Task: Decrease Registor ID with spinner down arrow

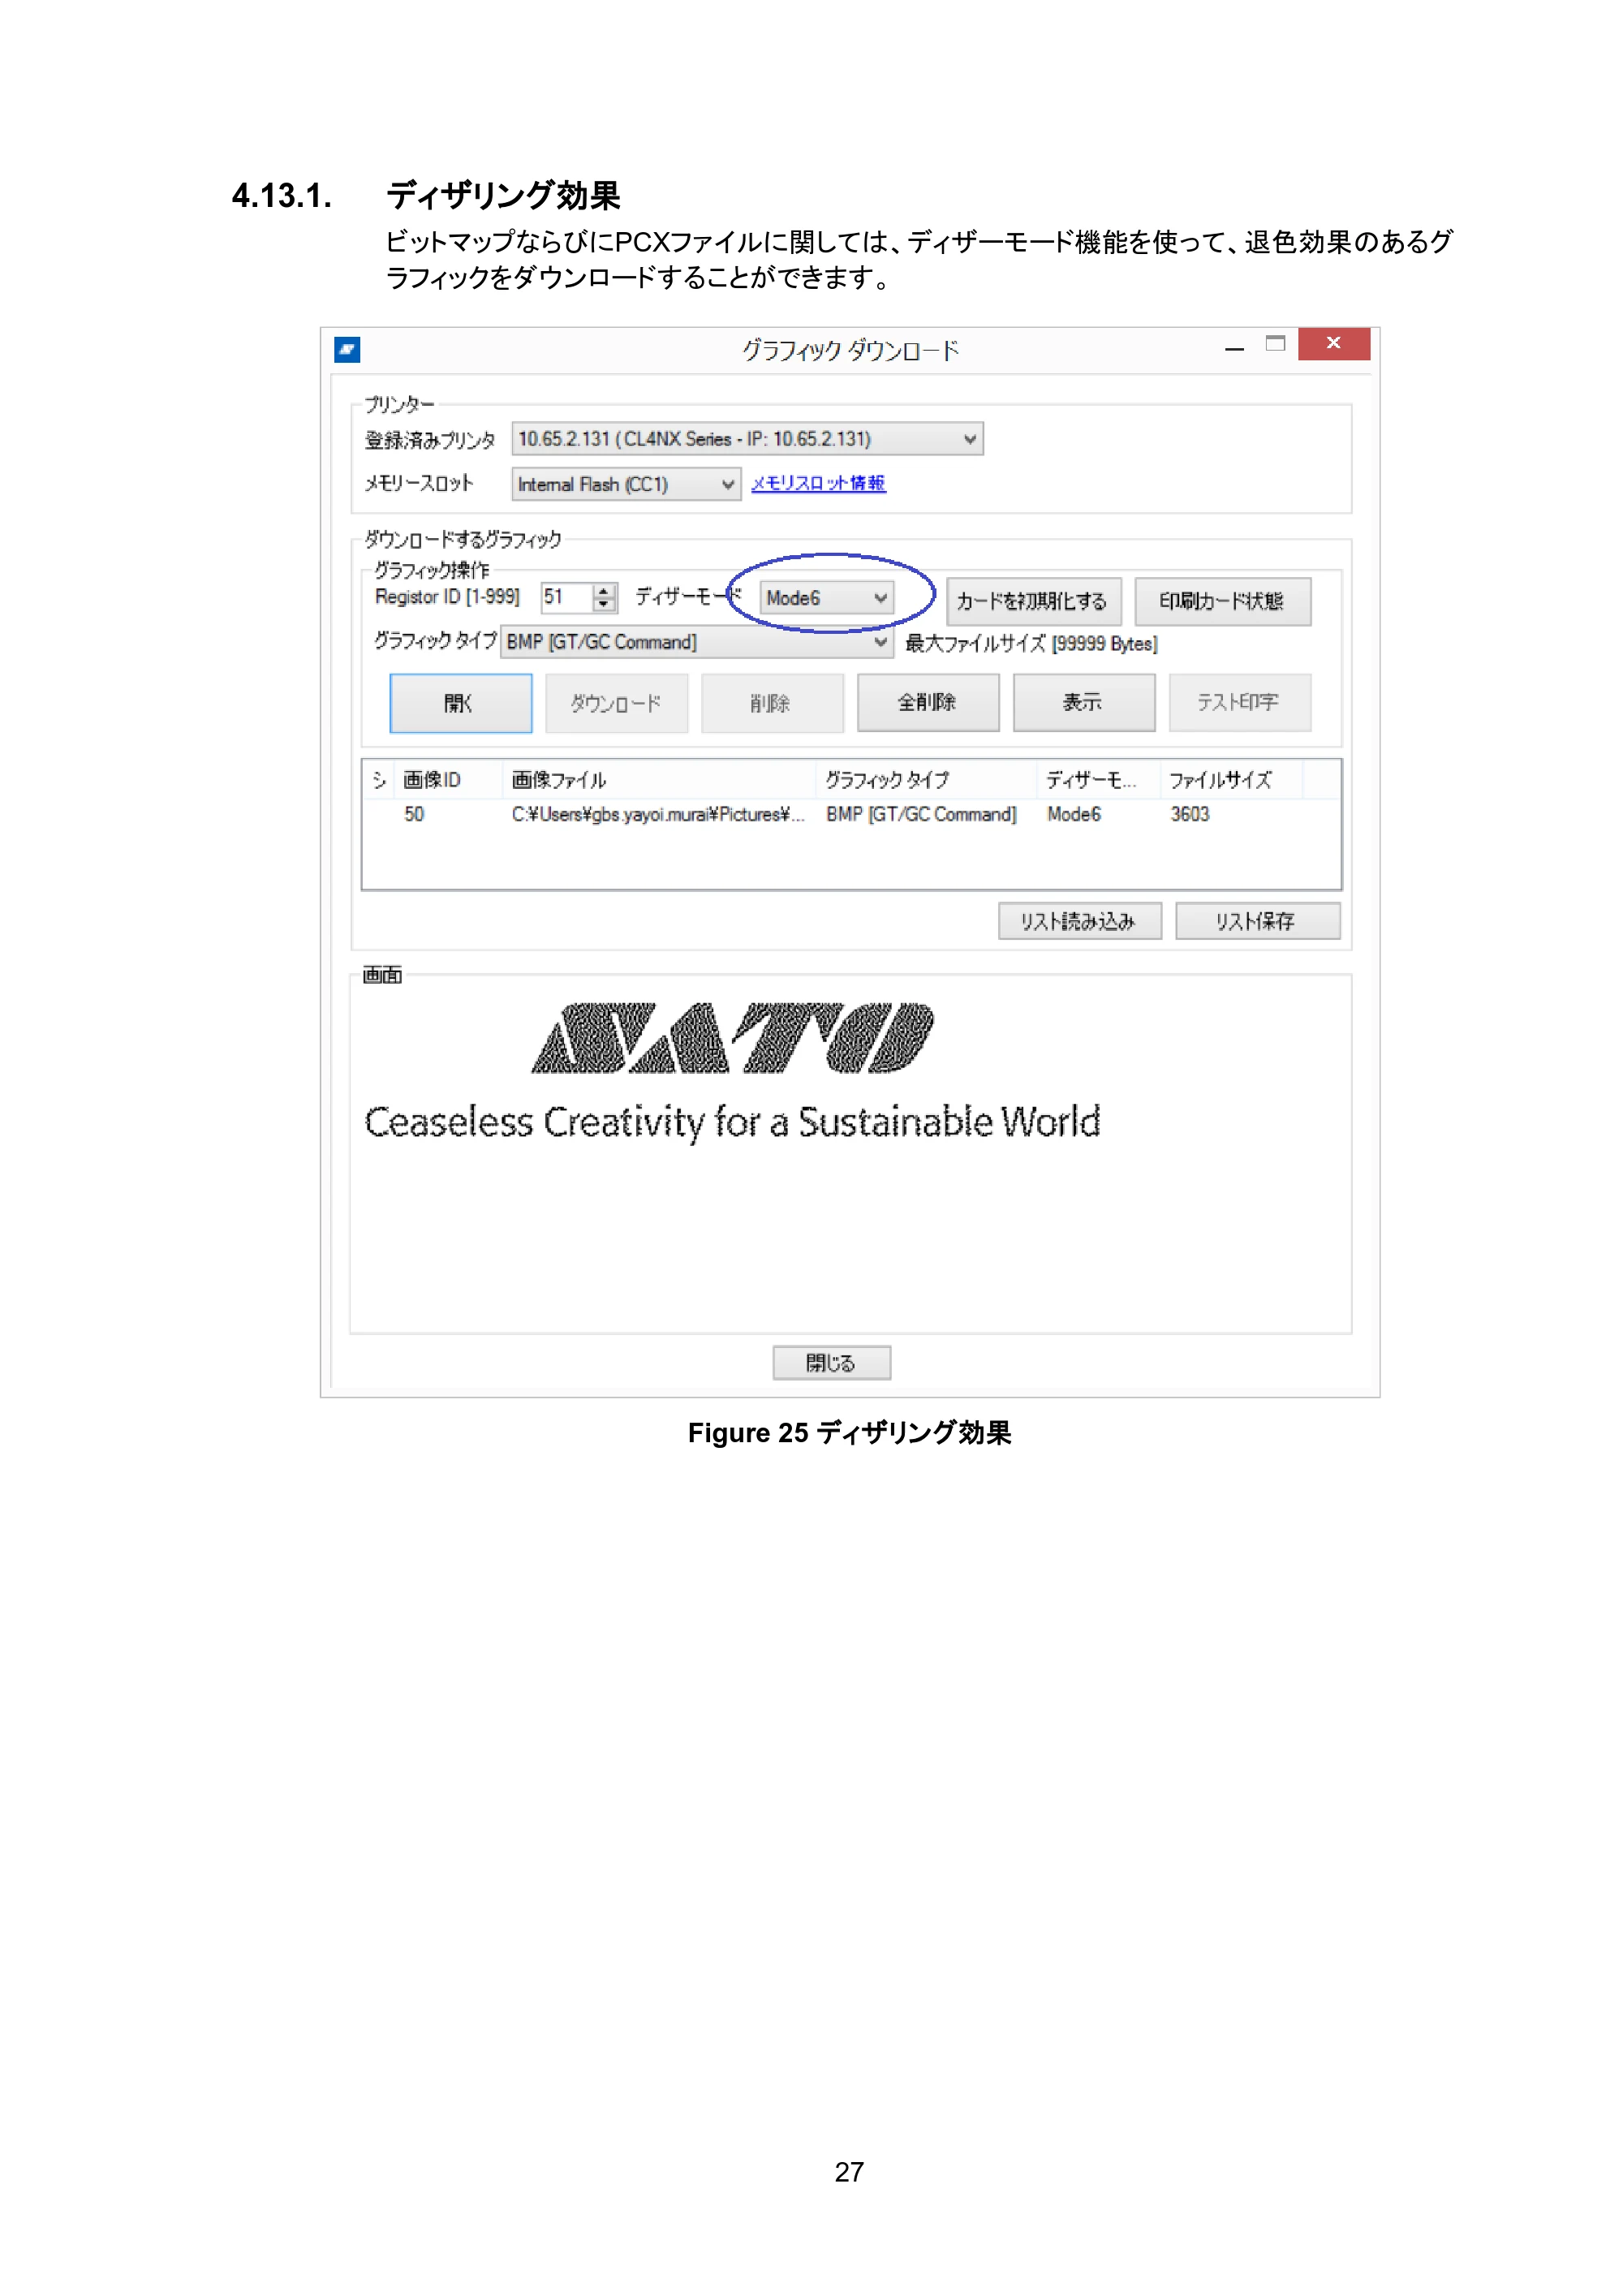Action: (603, 604)
